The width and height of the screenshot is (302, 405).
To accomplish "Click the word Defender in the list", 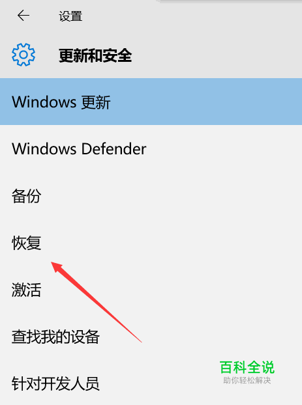I will pyautogui.click(x=114, y=148).
